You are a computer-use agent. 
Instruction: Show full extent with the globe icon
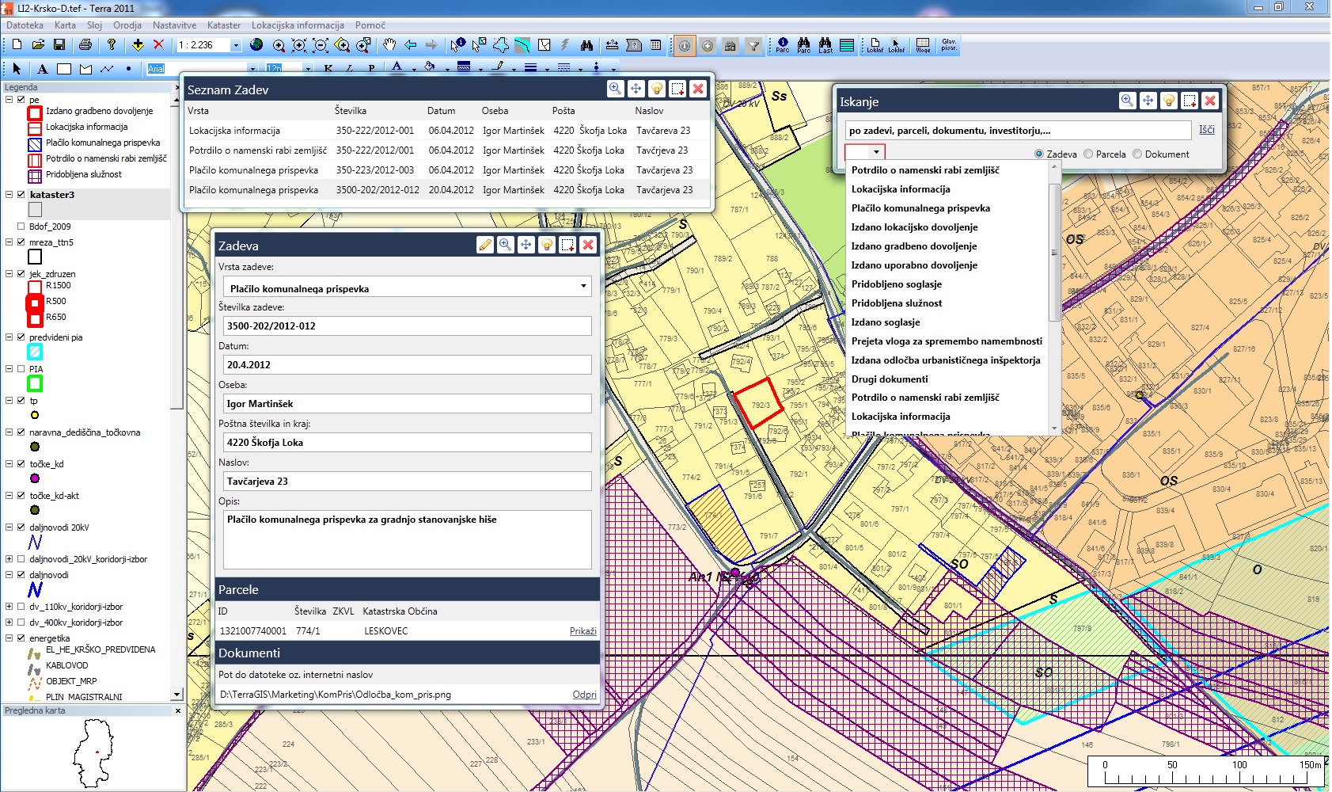click(256, 45)
